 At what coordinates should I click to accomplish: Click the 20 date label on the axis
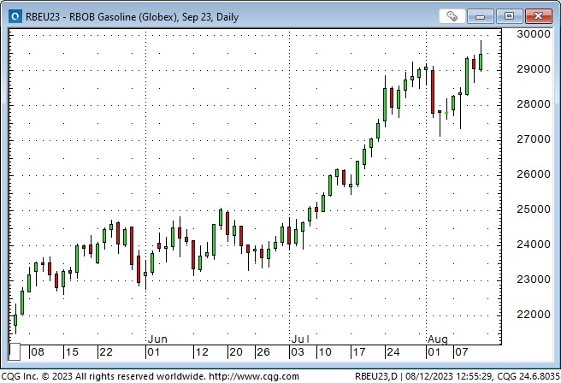point(236,352)
